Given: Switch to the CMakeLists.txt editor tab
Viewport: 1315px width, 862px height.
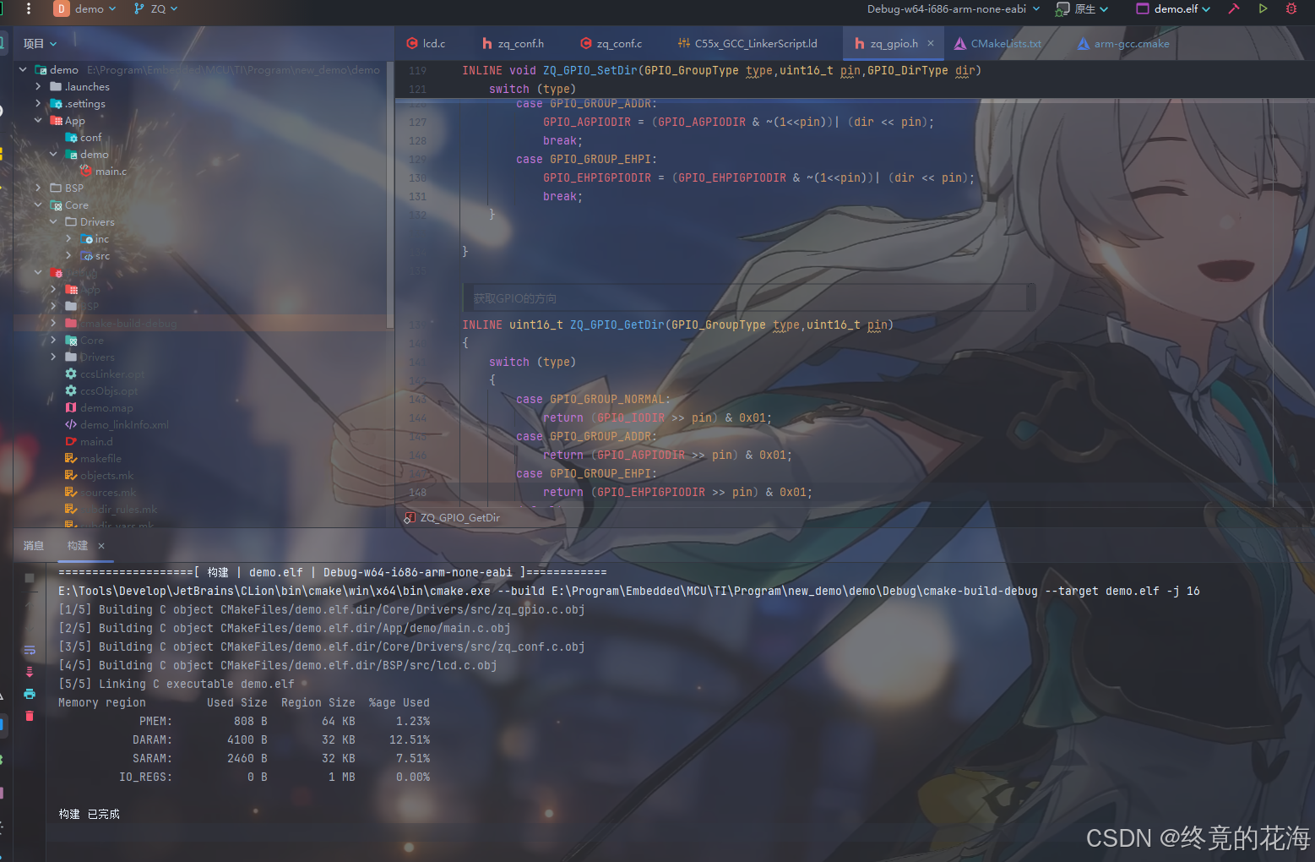Looking at the screenshot, I should 997,43.
